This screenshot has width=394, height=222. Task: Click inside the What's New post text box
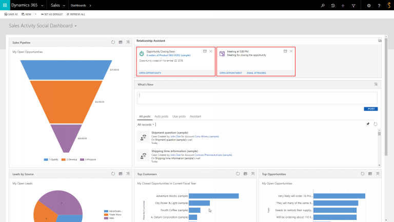(257, 98)
